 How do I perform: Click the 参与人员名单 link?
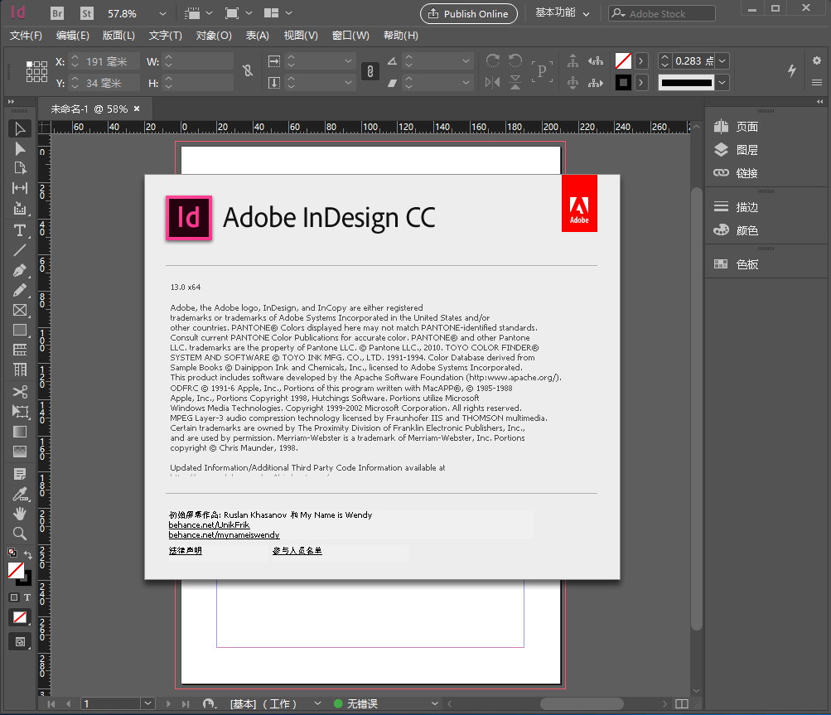[x=297, y=551]
